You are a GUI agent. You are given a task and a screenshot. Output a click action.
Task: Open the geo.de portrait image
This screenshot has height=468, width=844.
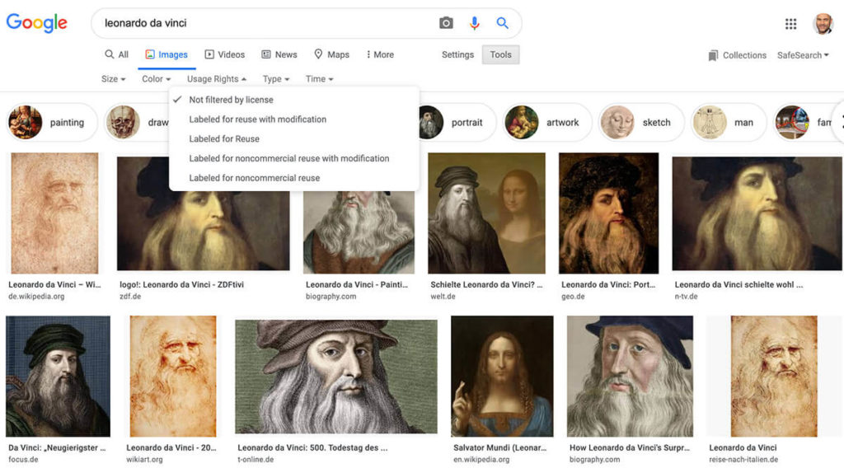(x=608, y=213)
